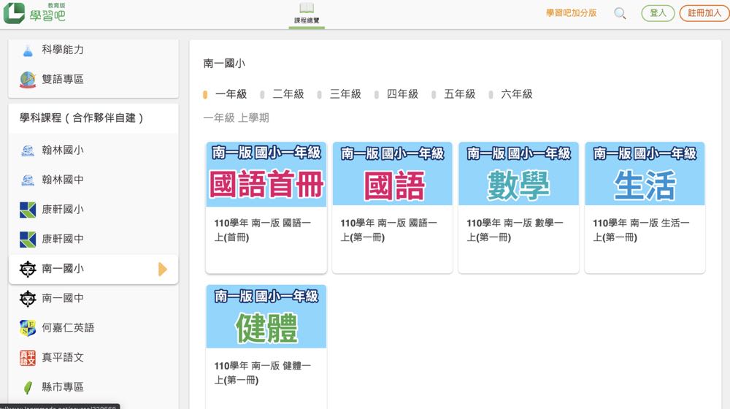The height and width of the screenshot is (409, 730).
Task: Click the 康軒國中 logo icon
Action: click(x=28, y=240)
